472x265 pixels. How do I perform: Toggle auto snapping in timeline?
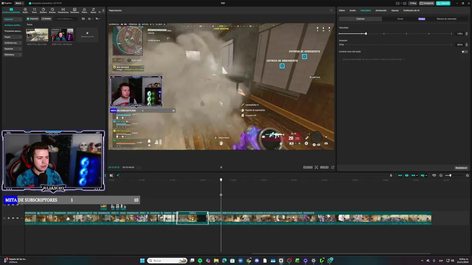[407, 175]
